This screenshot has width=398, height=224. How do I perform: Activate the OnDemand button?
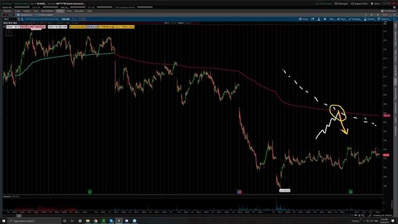pyautogui.click(x=388, y=11)
